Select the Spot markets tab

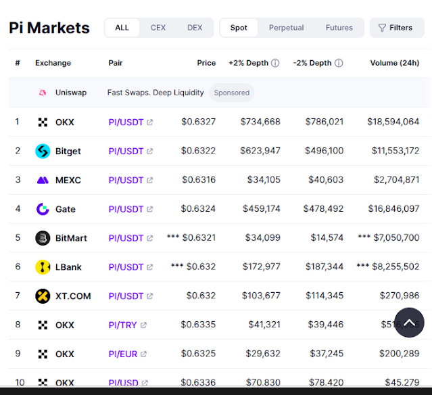239,28
